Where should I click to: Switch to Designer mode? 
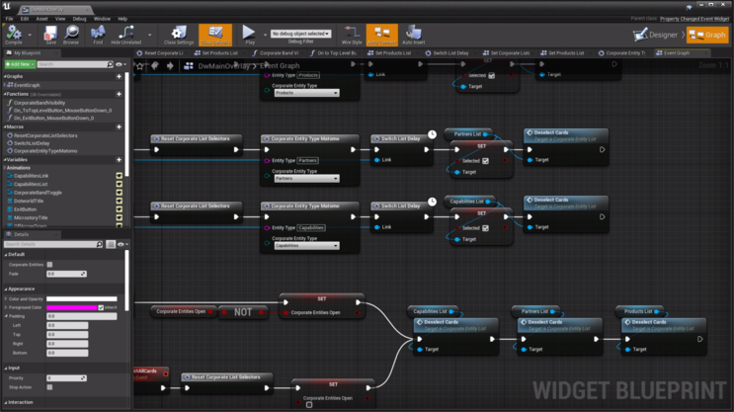(658, 35)
